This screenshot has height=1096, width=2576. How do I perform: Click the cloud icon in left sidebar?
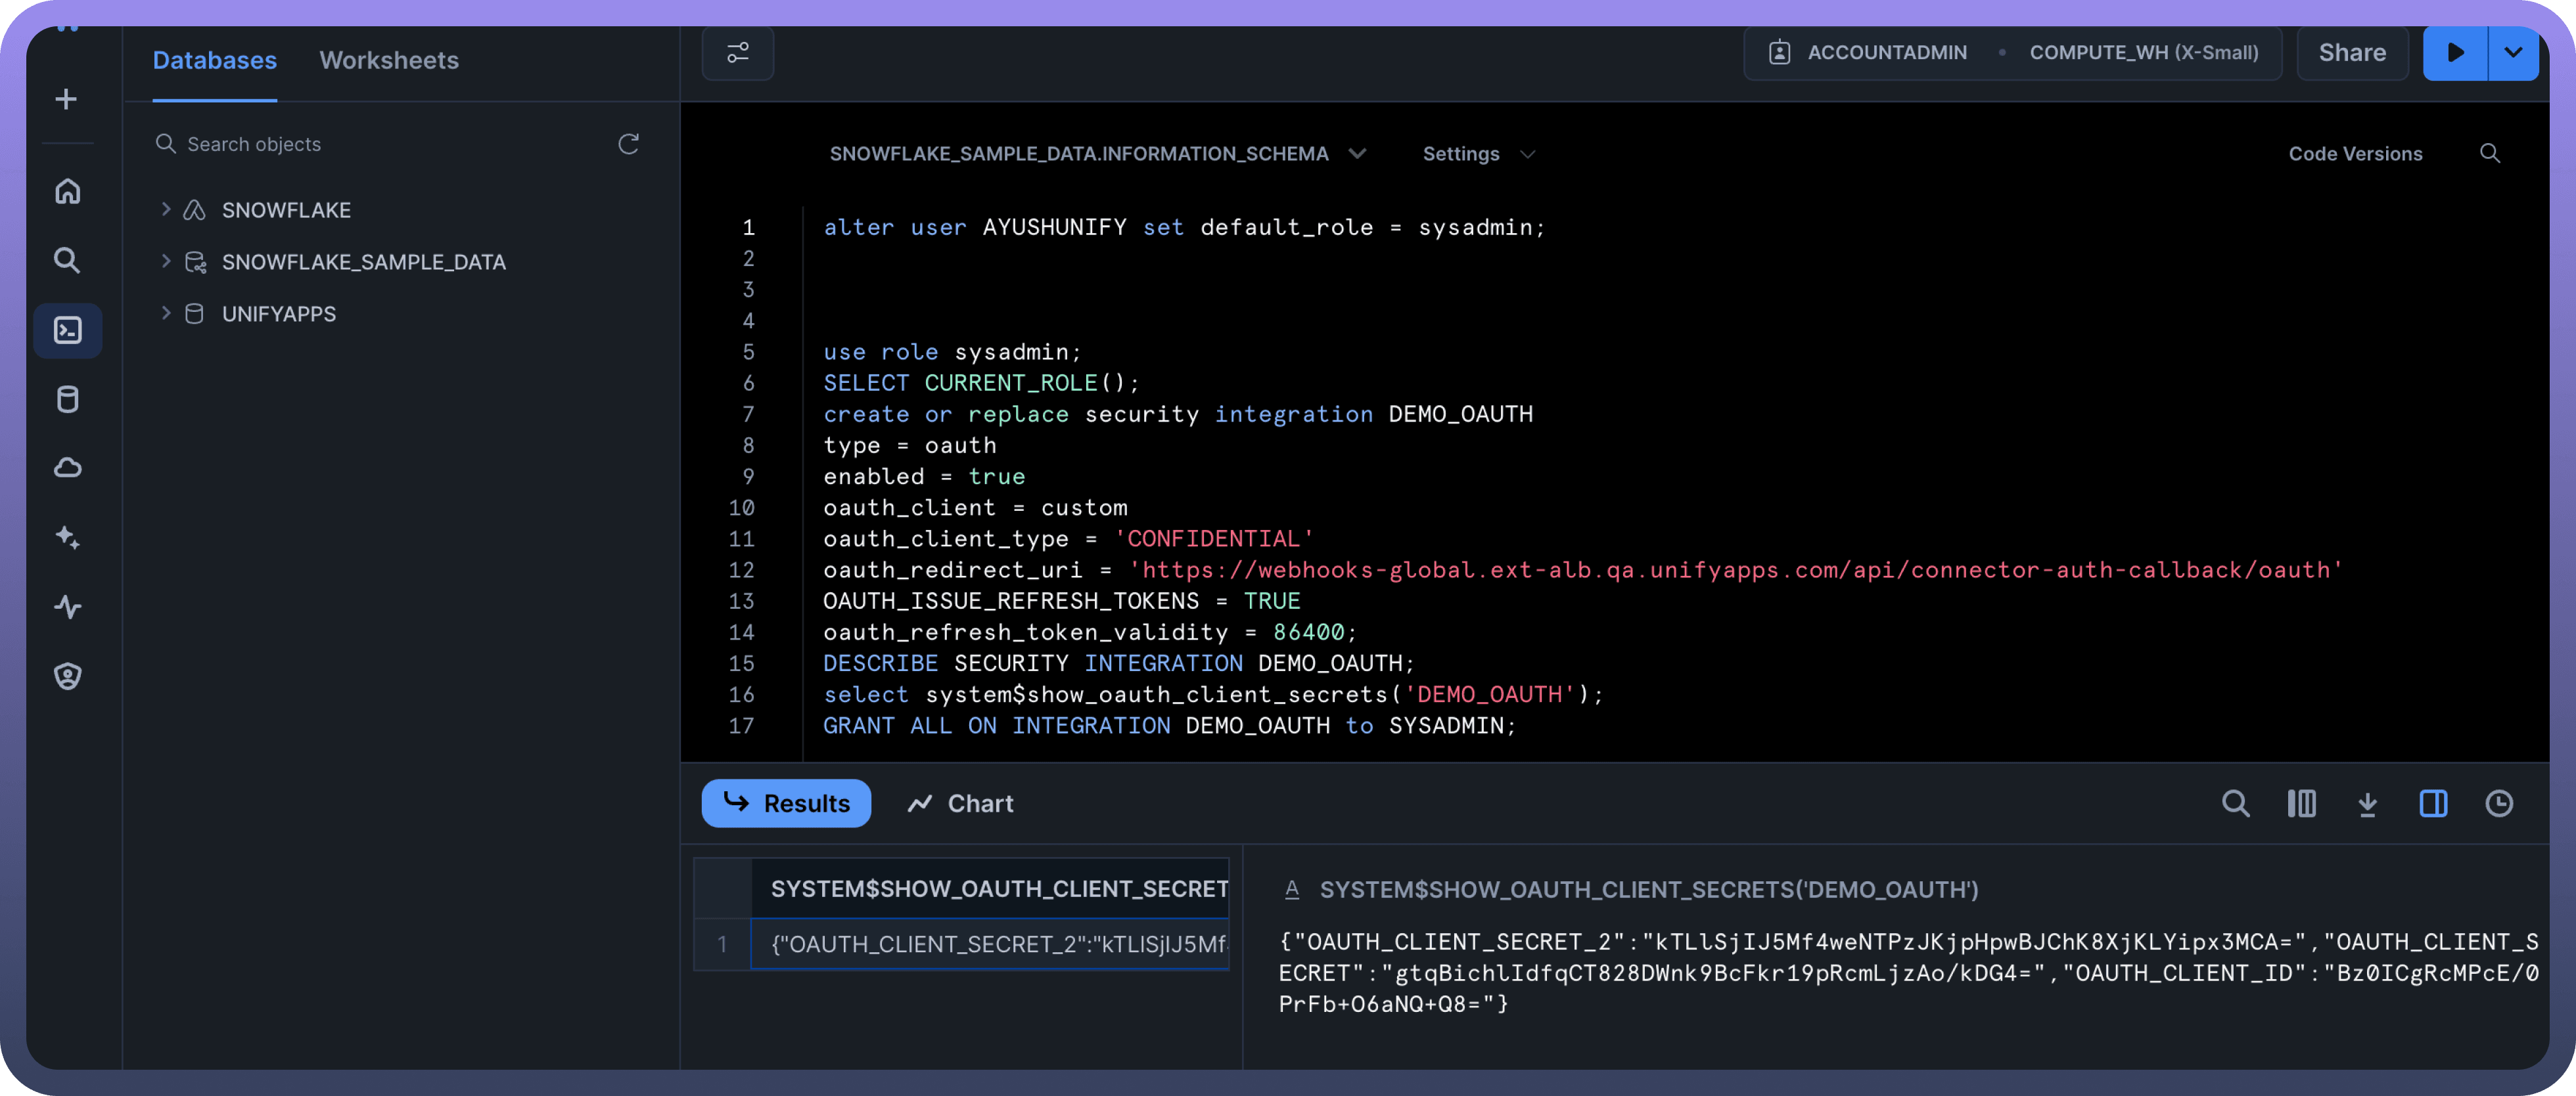pyautogui.click(x=67, y=468)
